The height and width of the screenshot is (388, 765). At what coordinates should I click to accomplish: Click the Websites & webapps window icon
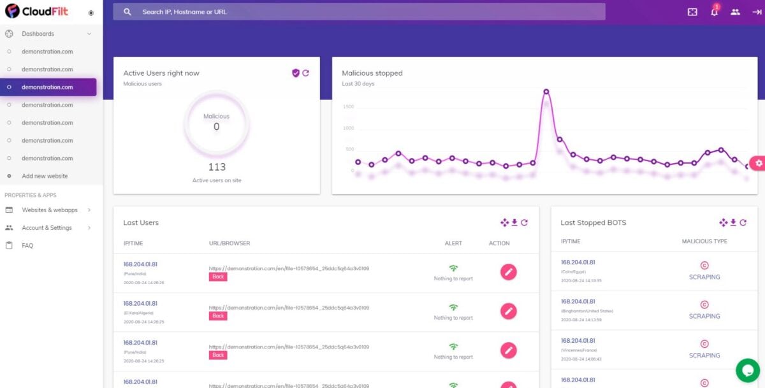point(9,210)
